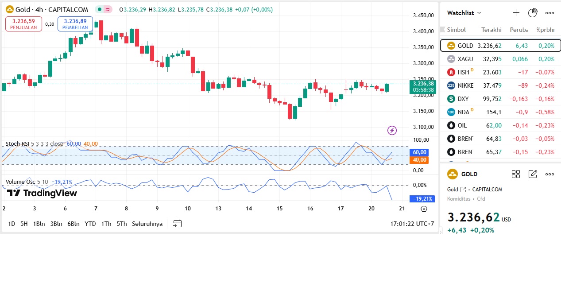Click the purple lightning bolt icon on the chart
The width and height of the screenshot is (561, 287).
392,130
